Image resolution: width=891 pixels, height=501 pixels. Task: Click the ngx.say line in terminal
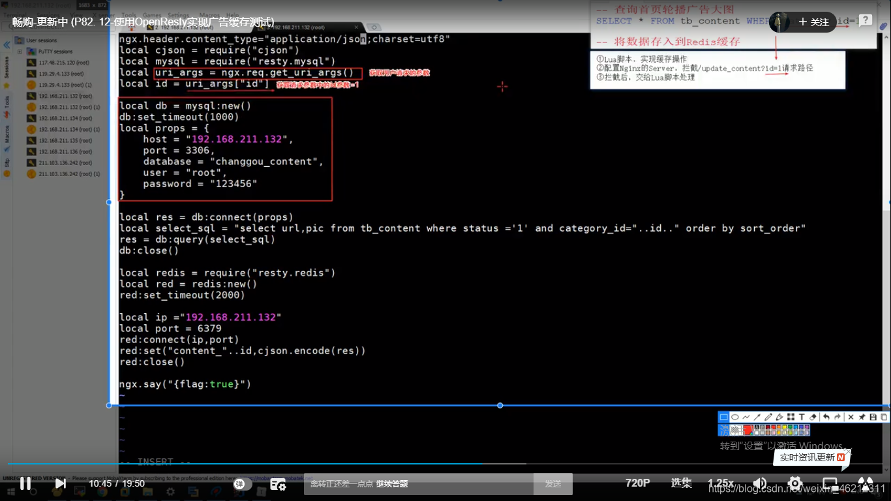tap(185, 384)
